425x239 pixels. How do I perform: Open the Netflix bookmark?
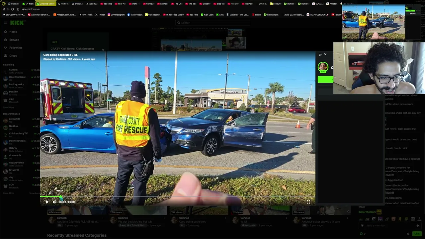(256, 15)
